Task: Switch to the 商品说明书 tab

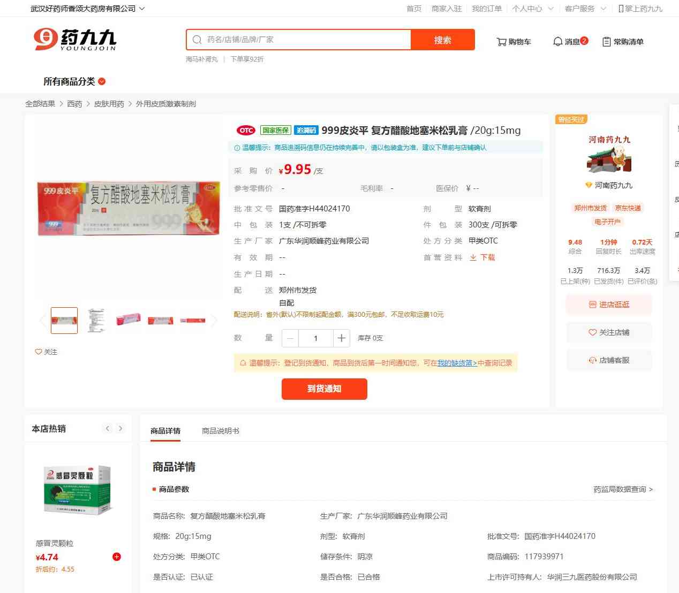Action: (221, 431)
